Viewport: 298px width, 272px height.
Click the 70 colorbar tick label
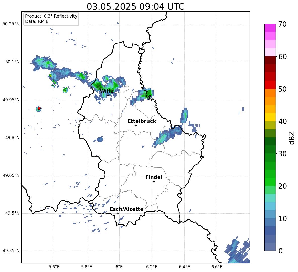pyautogui.click(x=282, y=24)
